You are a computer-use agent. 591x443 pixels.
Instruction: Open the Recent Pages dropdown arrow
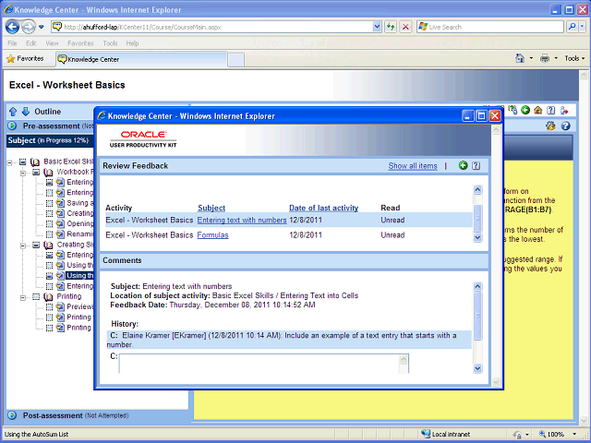coord(42,27)
